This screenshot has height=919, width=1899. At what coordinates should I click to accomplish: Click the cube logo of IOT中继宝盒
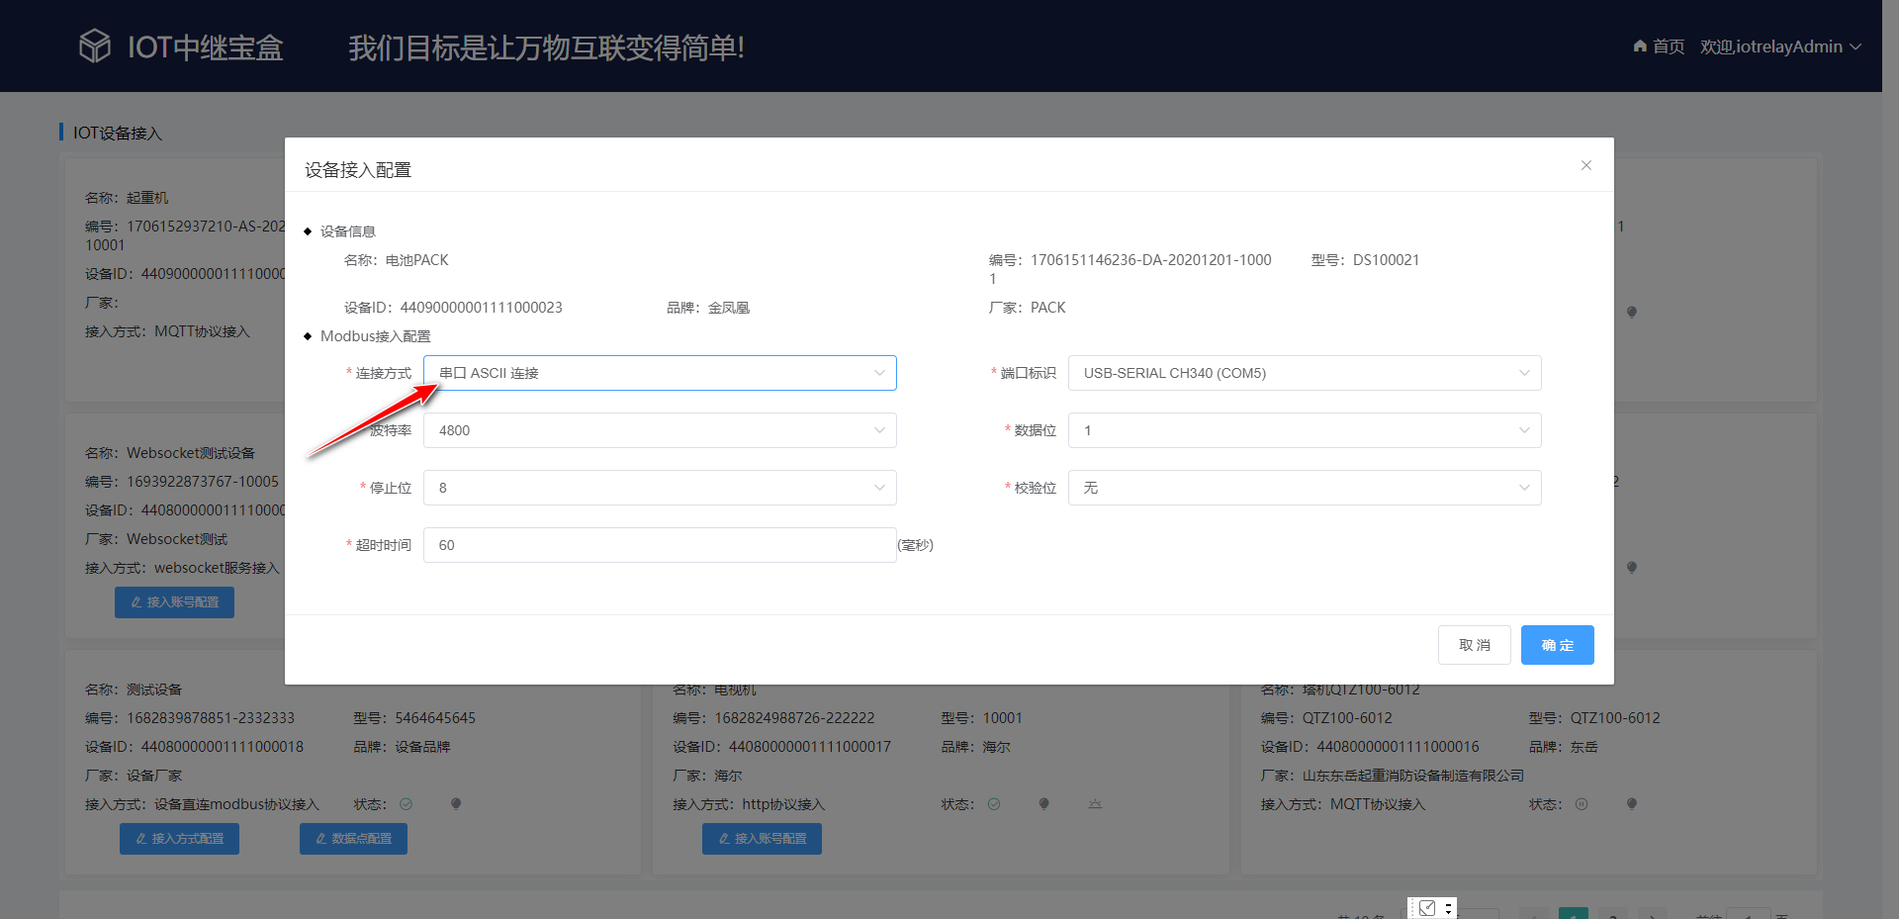[94, 46]
